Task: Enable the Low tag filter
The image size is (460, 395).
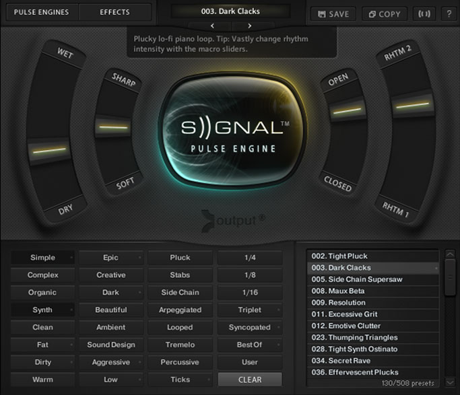Action: point(111,380)
